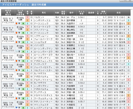
Task: Click the winning time 0.53.8
Action: (x=81, y=55)
